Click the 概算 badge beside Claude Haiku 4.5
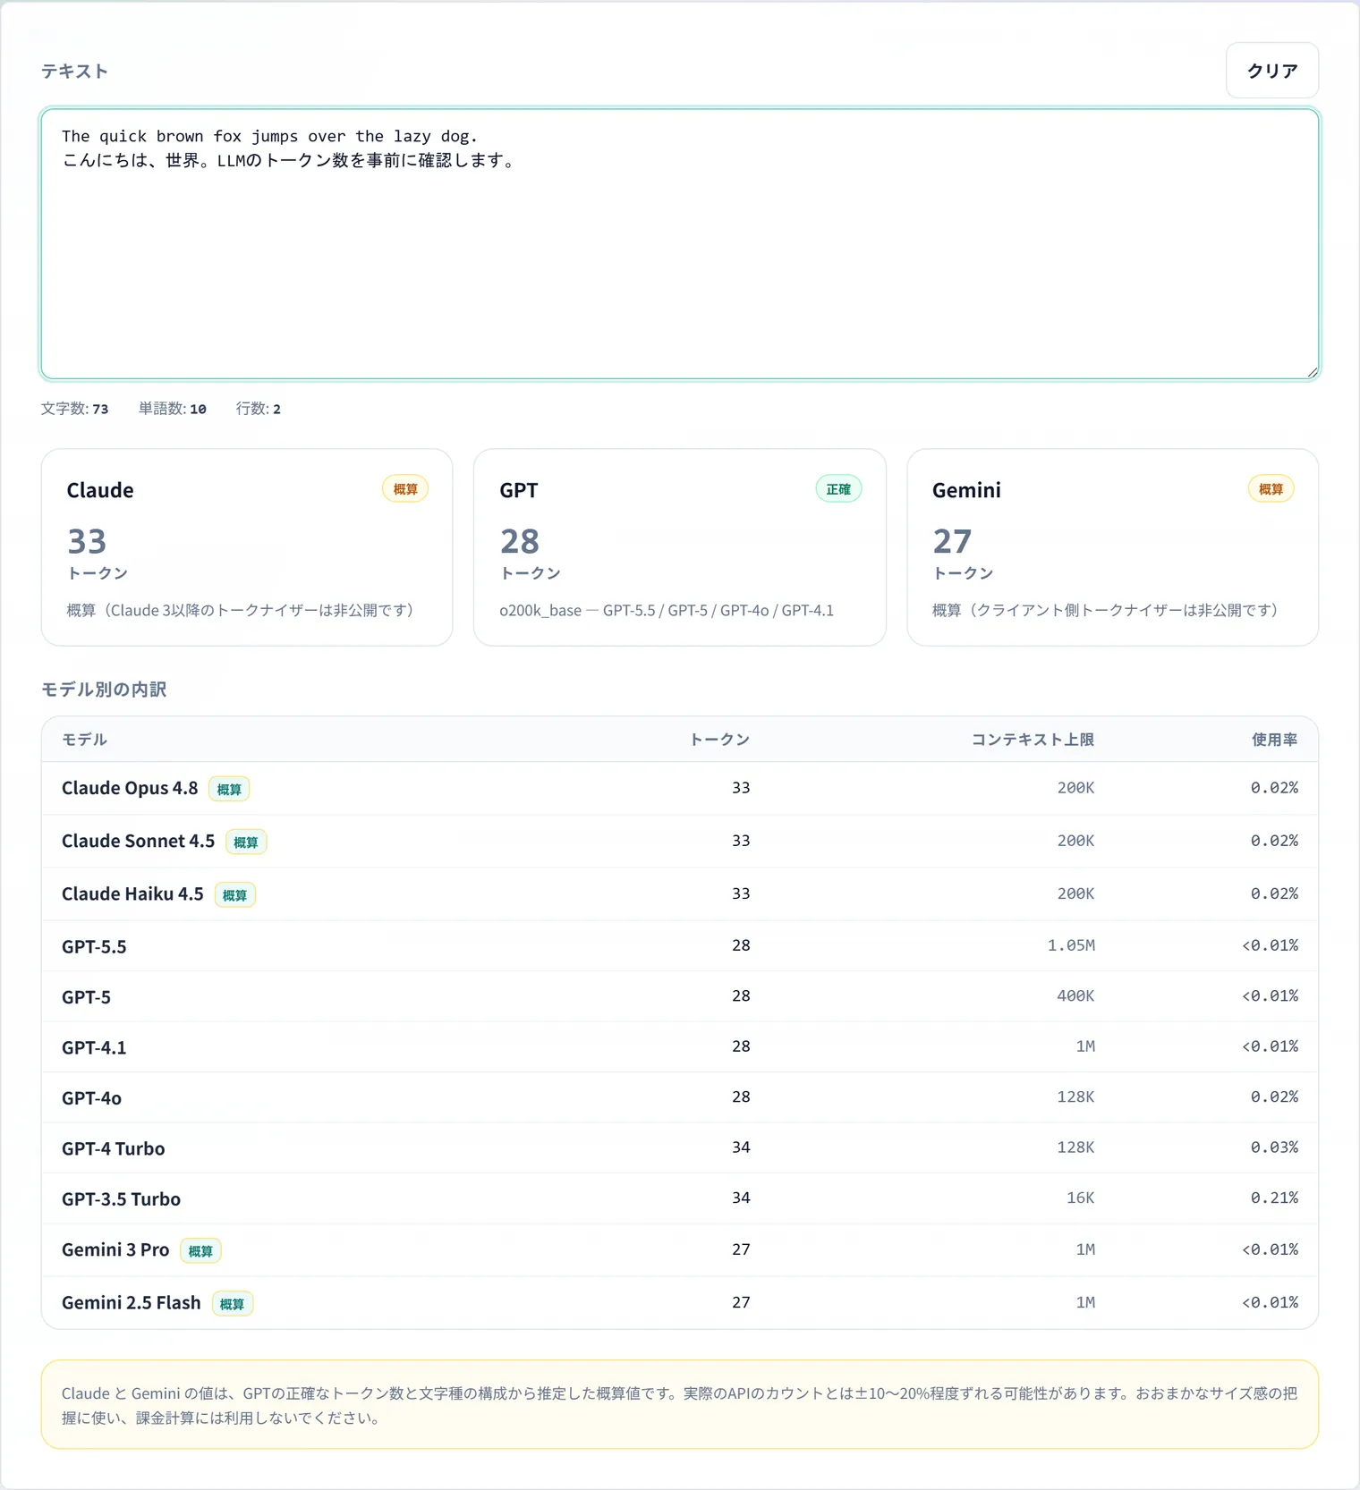Screen dimensions: 1360x1490 [x=234, y=894]
